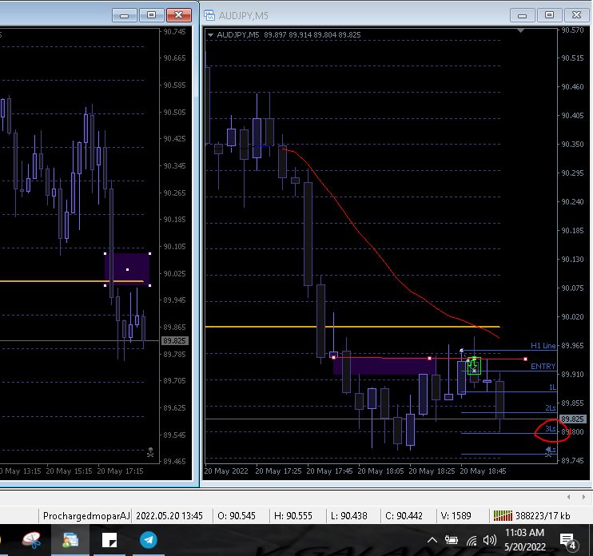Open the notification center with 4 alerts
593x556 pixels.
click(568, 542)
